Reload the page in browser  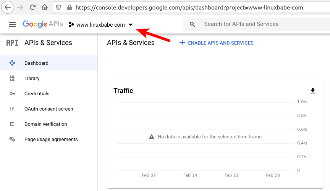32,7
